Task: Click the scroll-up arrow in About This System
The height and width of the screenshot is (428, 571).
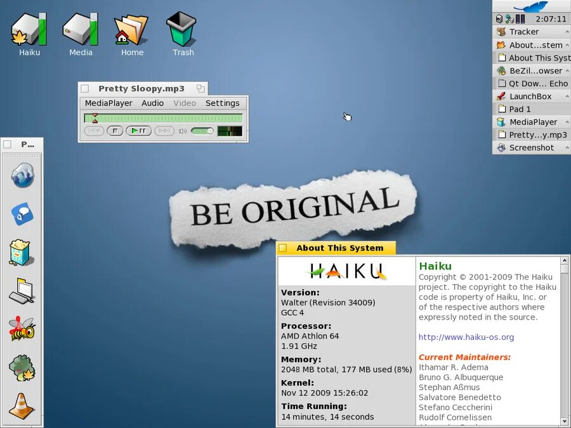Action: (x=565, y=260)
